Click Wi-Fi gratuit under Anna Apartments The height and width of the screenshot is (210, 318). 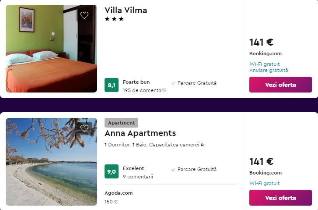(x=264, y=183)
